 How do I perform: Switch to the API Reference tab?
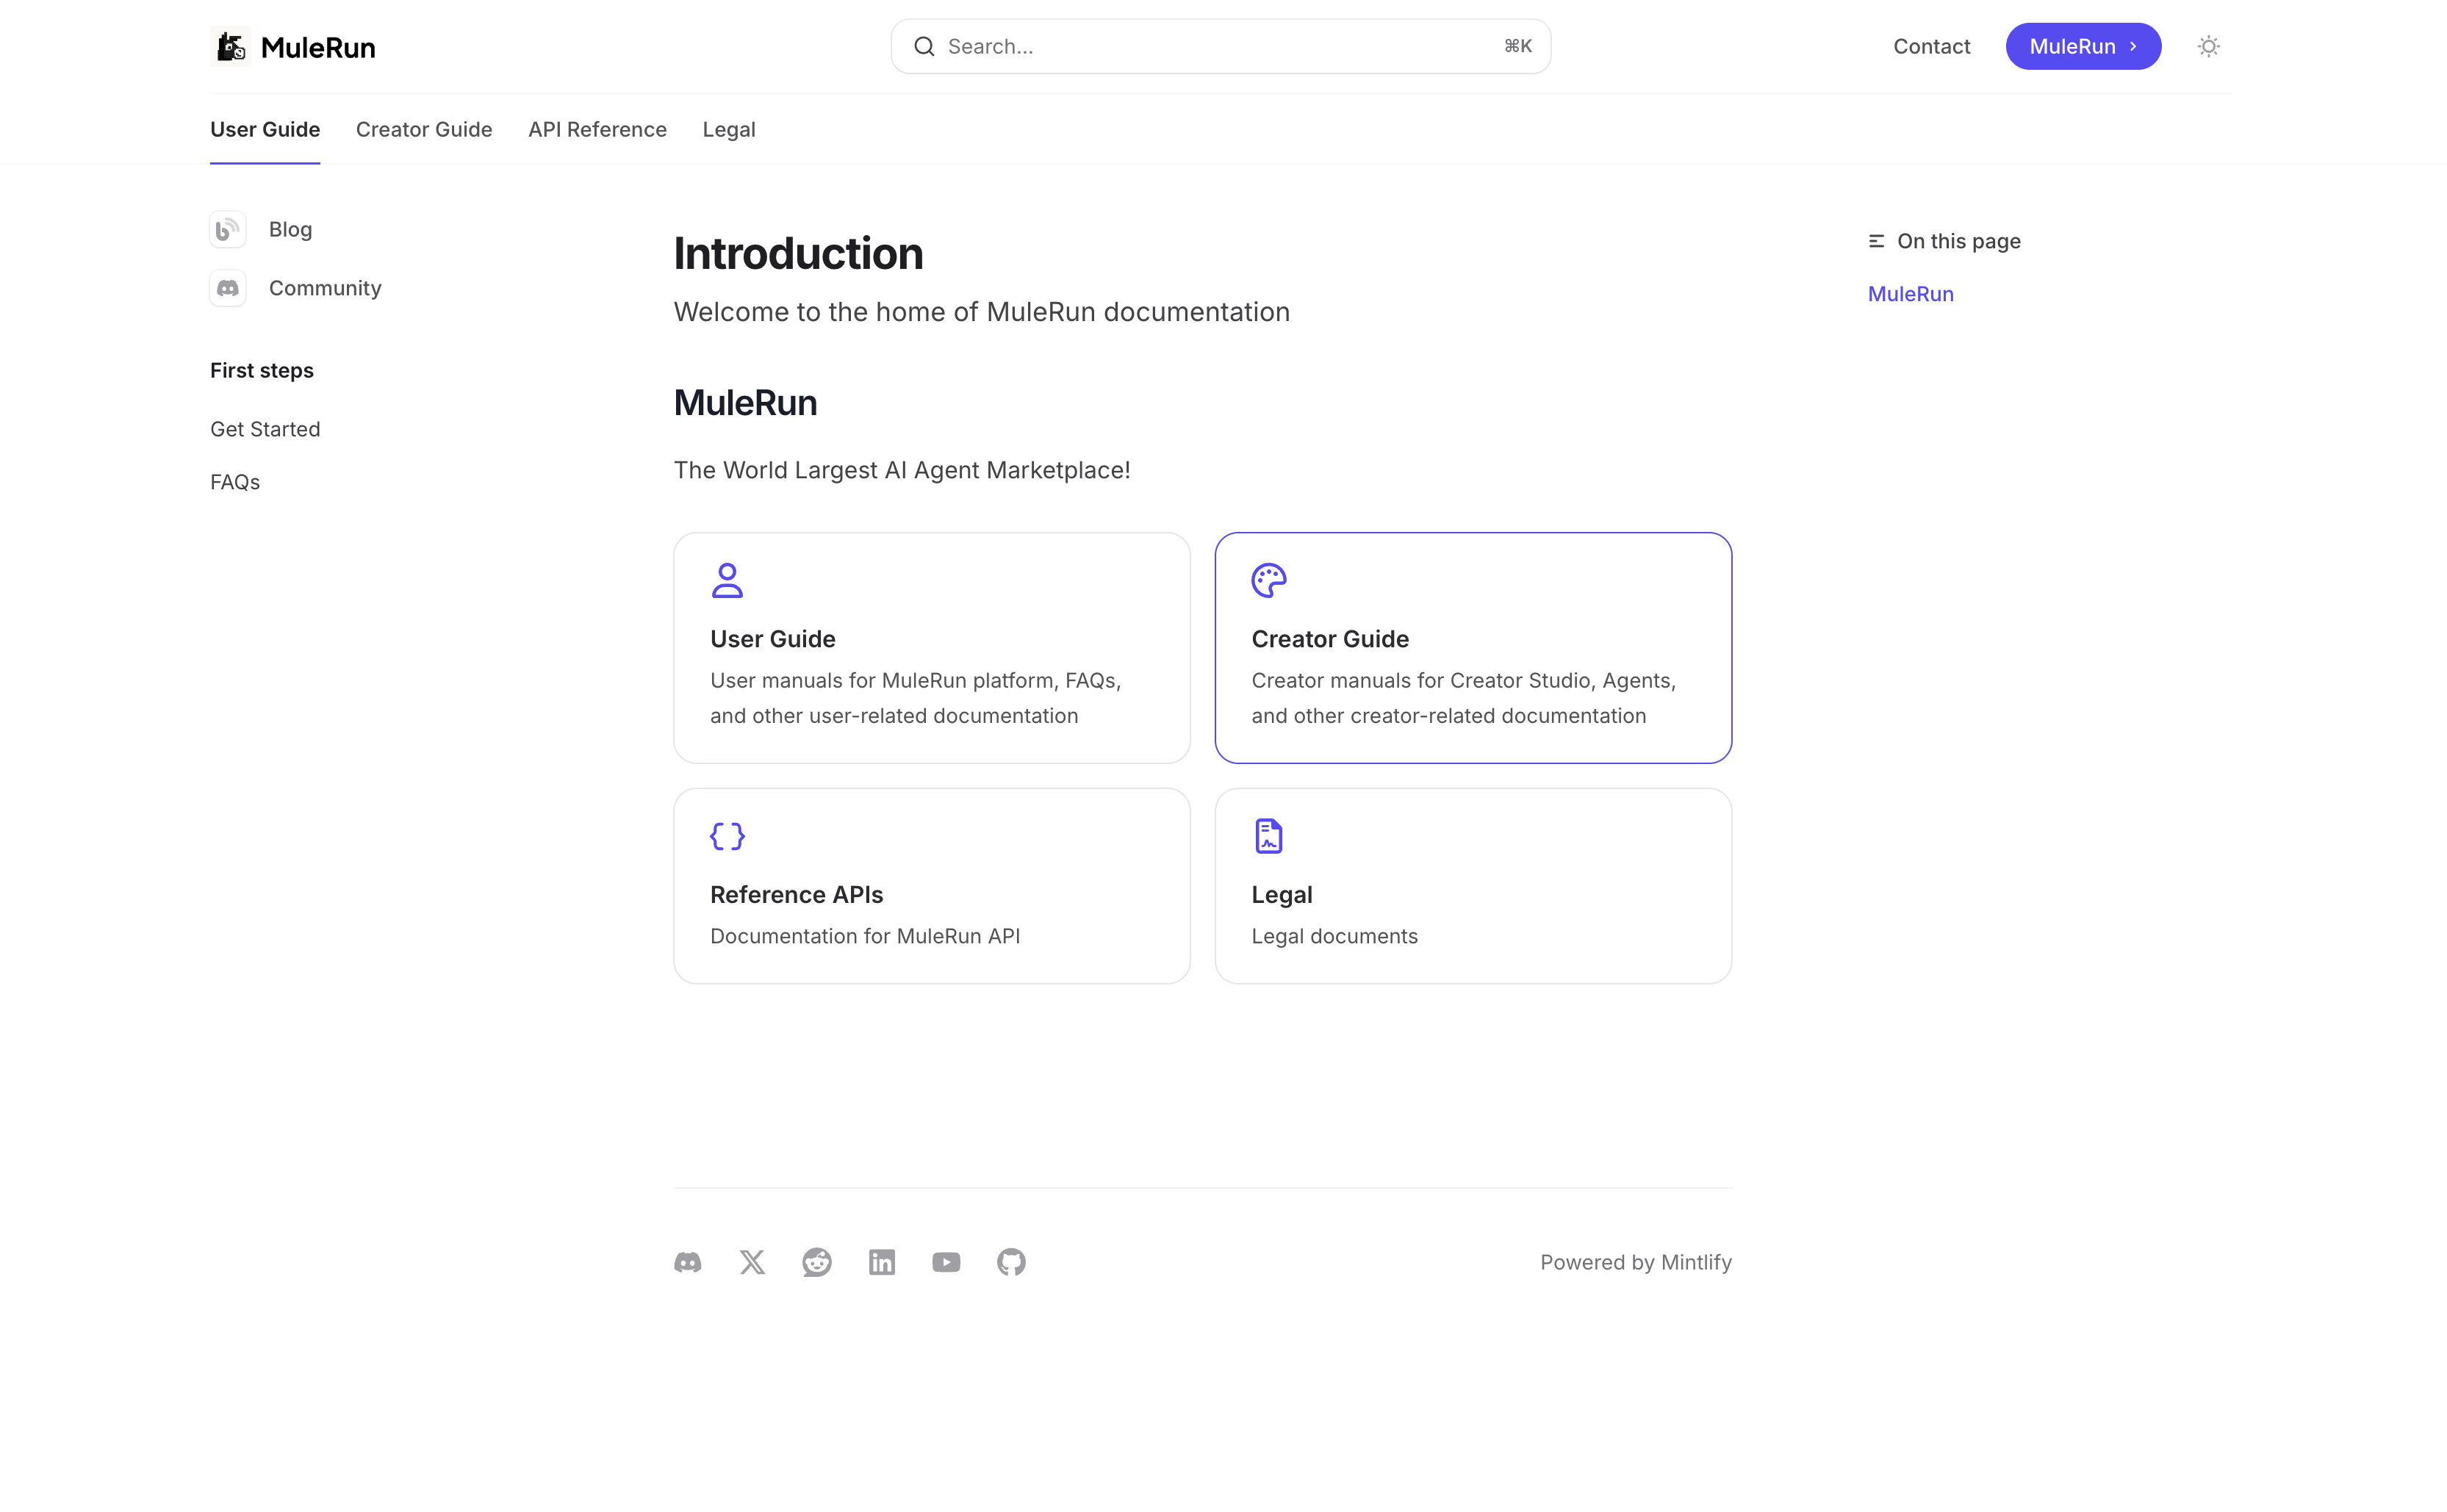coord(597,129)
